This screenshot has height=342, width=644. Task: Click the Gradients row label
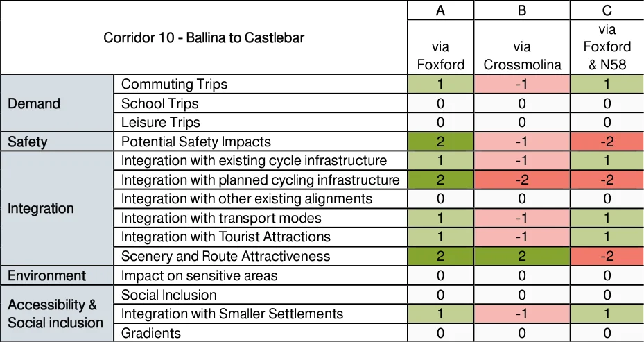tap(151, 333)
